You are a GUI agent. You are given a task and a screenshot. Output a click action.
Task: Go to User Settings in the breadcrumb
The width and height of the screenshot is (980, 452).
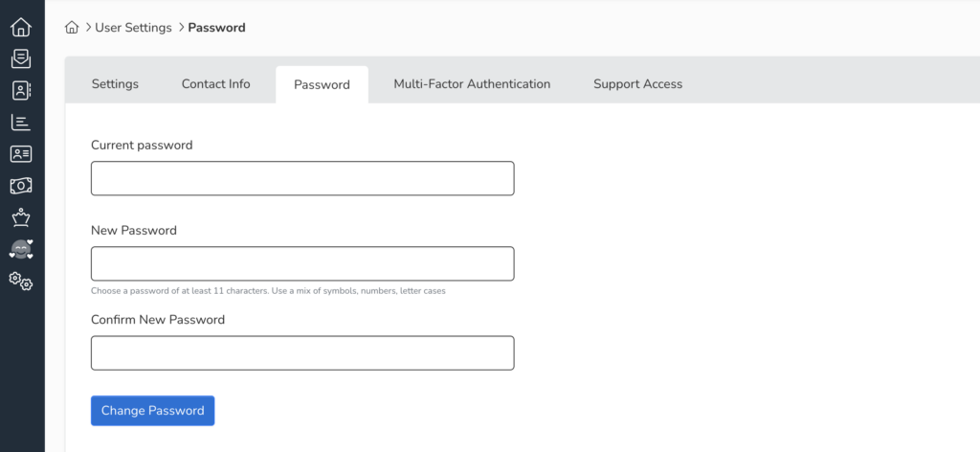[133, 28]
